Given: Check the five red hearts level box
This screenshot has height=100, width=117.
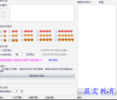Looking at the screenshot, I should pyautogui.click(x=56, y=32).
